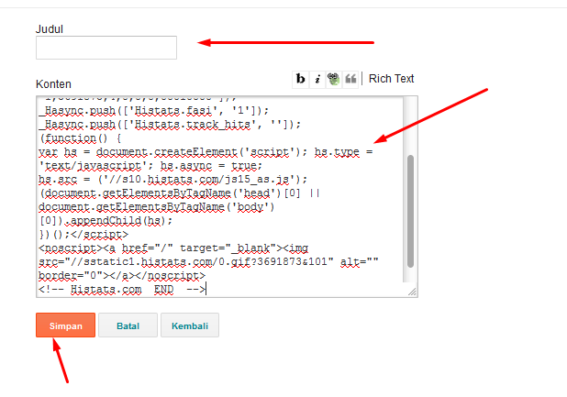Click the '})();</script>' code line
567x397 pixels.
[x=83, y=235]
